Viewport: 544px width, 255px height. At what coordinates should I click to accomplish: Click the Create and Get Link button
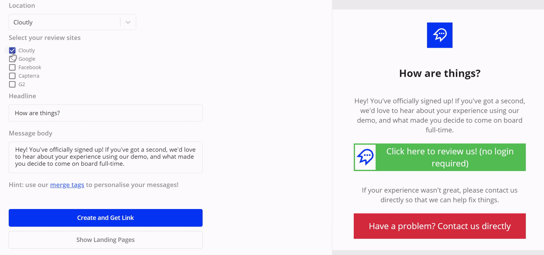point(105,218)
